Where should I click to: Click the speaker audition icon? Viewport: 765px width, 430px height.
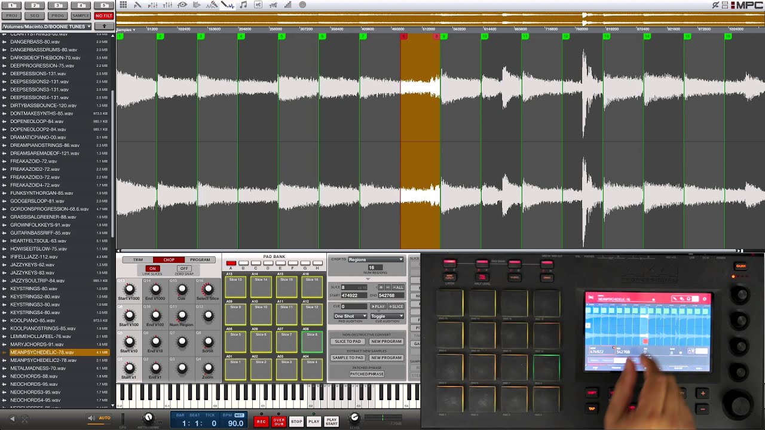point(91,418)
